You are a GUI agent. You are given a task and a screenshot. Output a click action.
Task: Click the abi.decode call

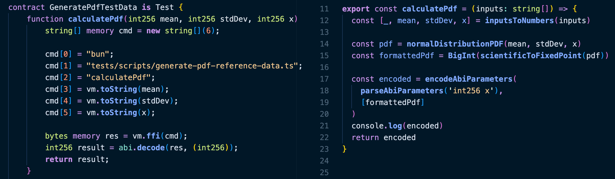pyautogui.click(x=142, y=148)
